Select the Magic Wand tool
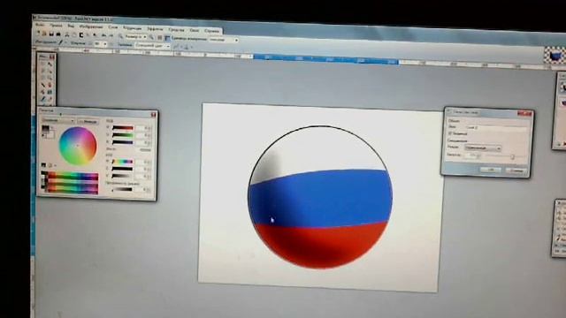Viewport: 566px width, 318px height. coord(43,85)
